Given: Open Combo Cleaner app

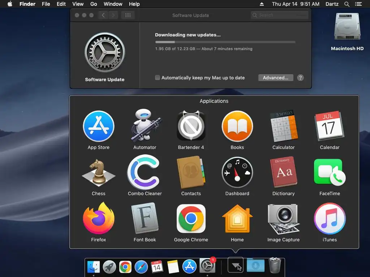Looking at the screenshot, I should (143, 172).
